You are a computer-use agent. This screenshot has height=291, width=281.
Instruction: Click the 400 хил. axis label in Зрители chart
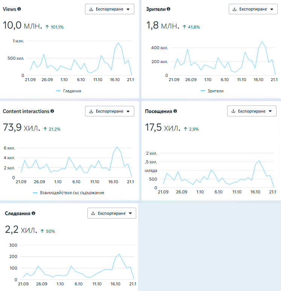coord(159,48)
